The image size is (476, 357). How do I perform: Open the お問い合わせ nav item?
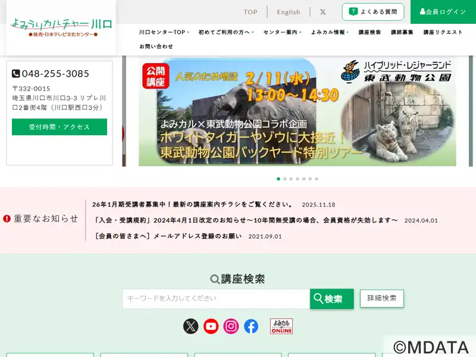(x=156, y=46)
